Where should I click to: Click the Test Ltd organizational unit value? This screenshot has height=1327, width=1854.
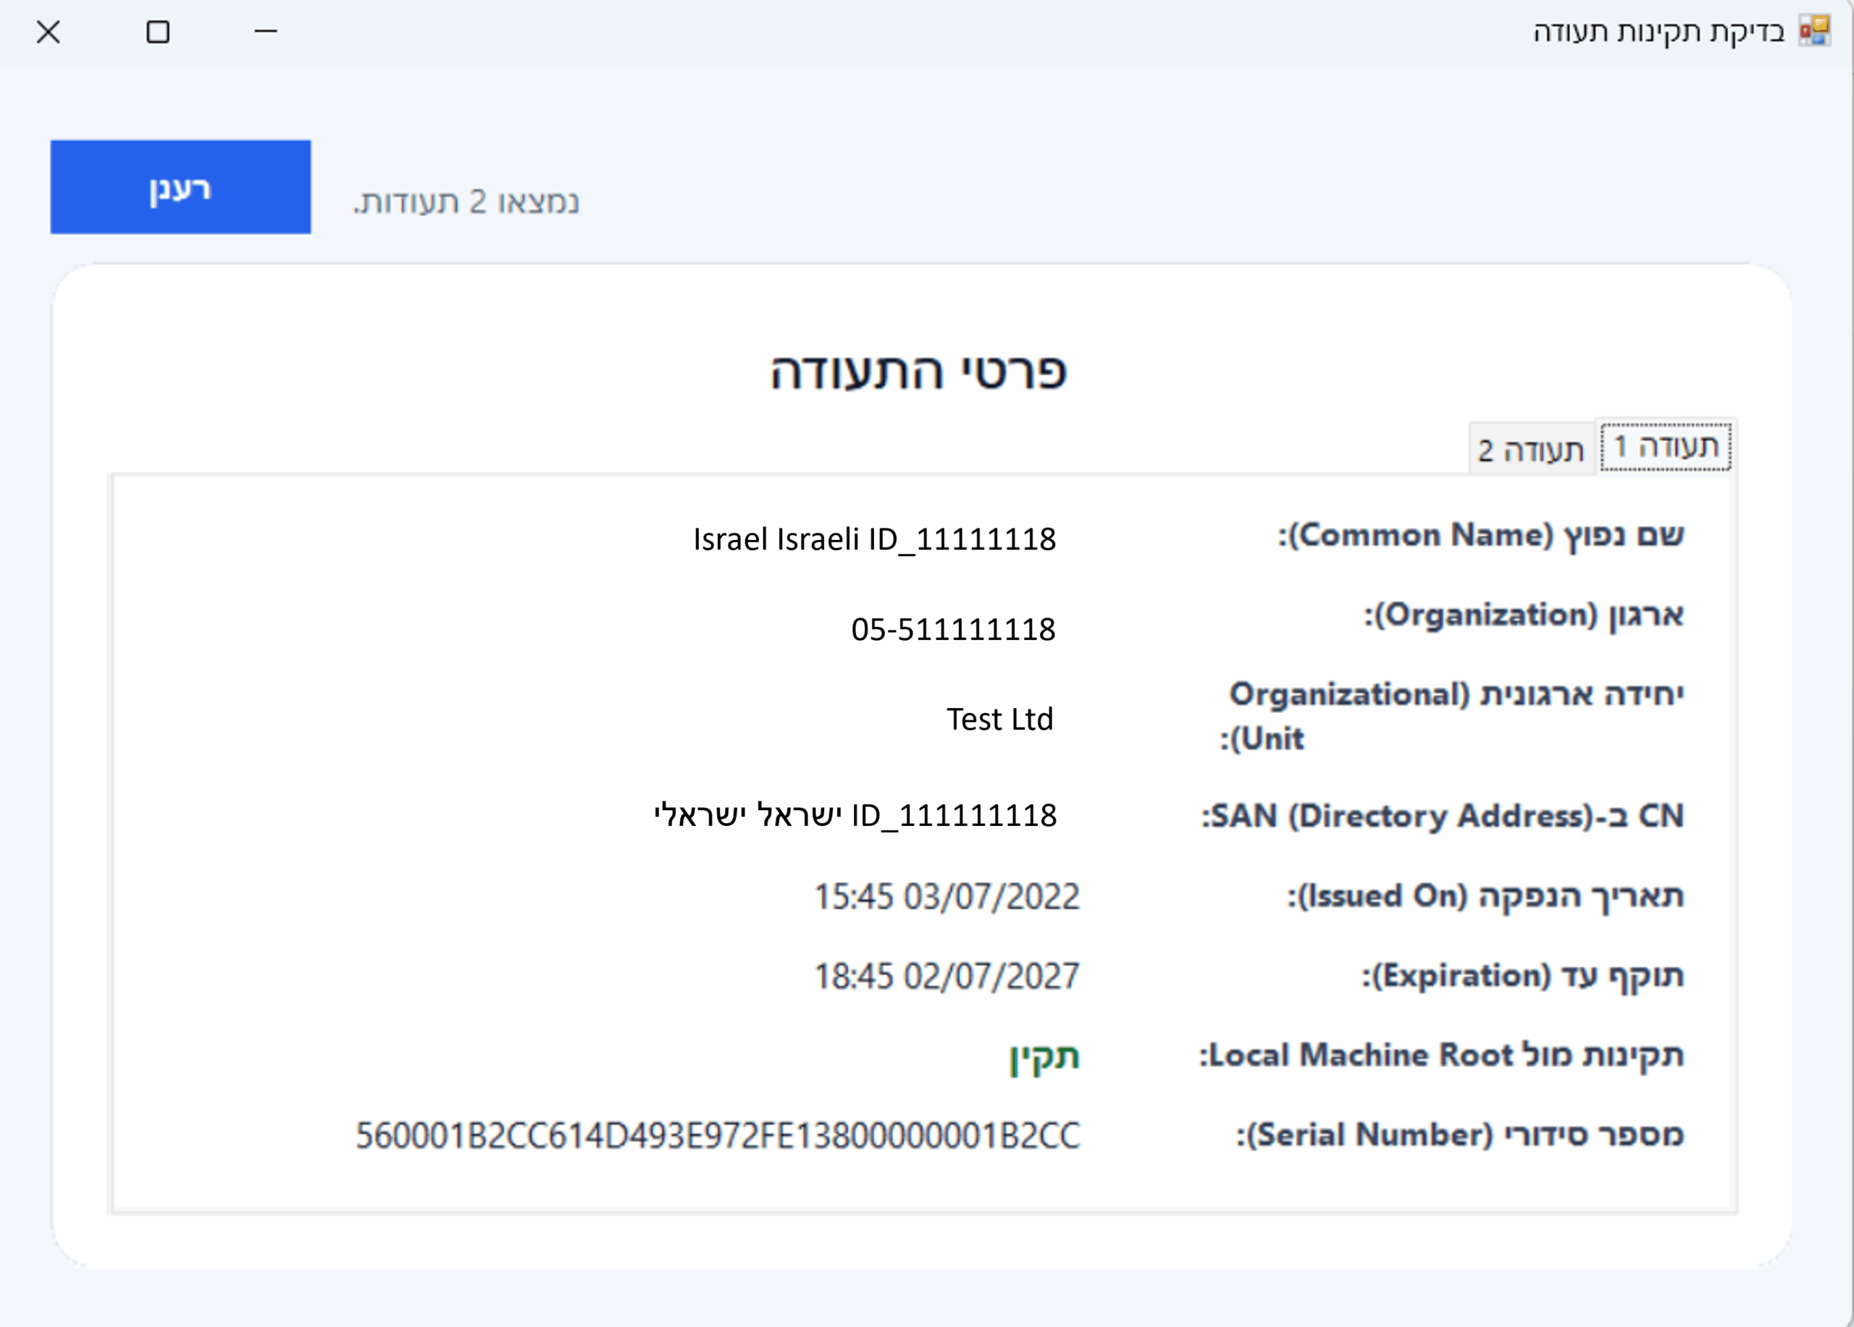click(999, 719)
